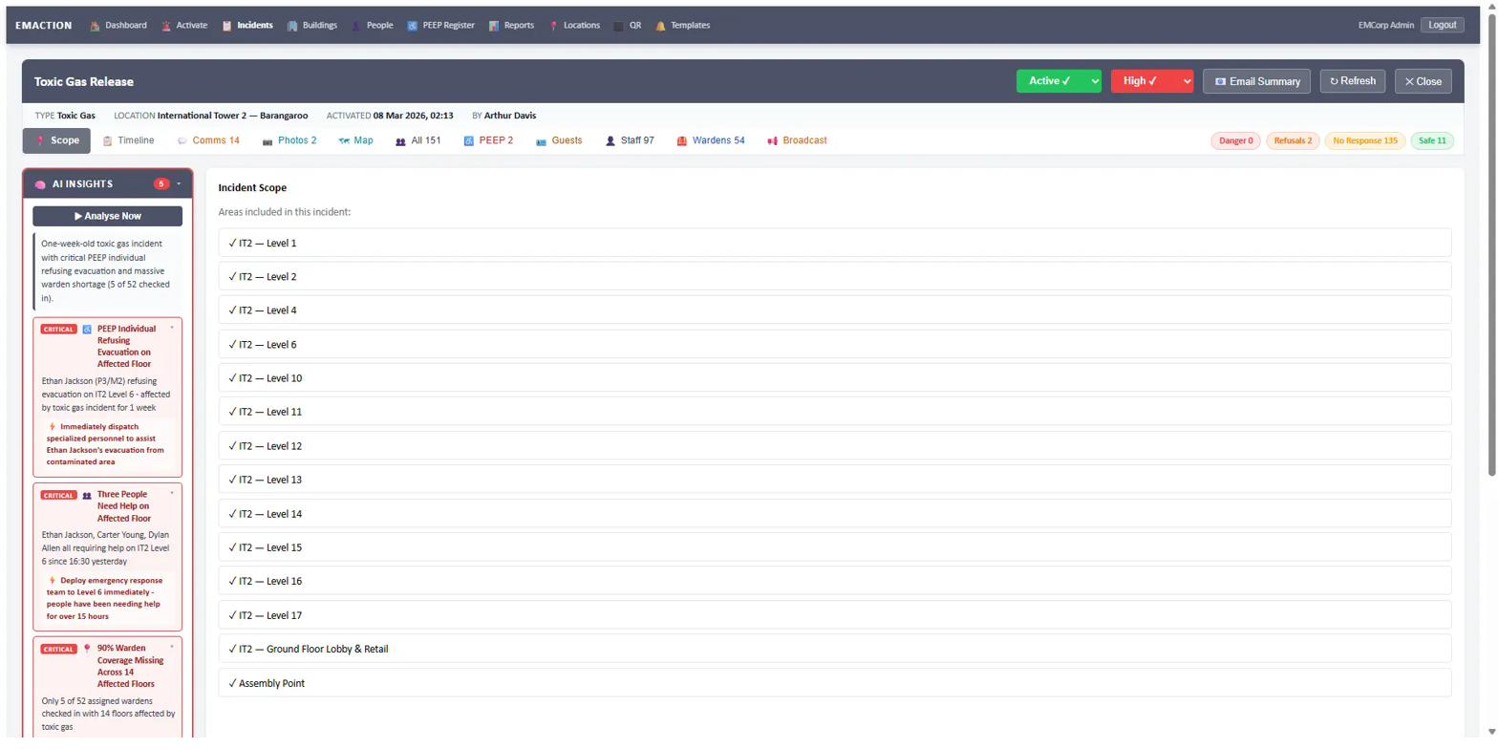Click the EMACTION logo
Screen dimensions: 1498x749
click(x=44, y=26)
